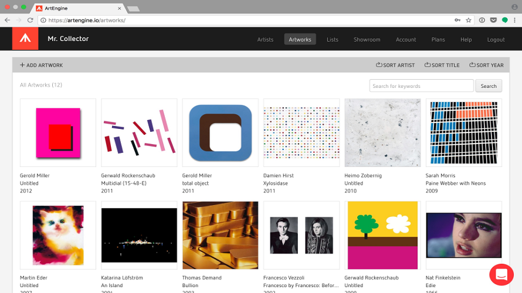Click the ArtEngine red logo icon
The width and height of the screenshot is (522, 293).
(25, 39)
